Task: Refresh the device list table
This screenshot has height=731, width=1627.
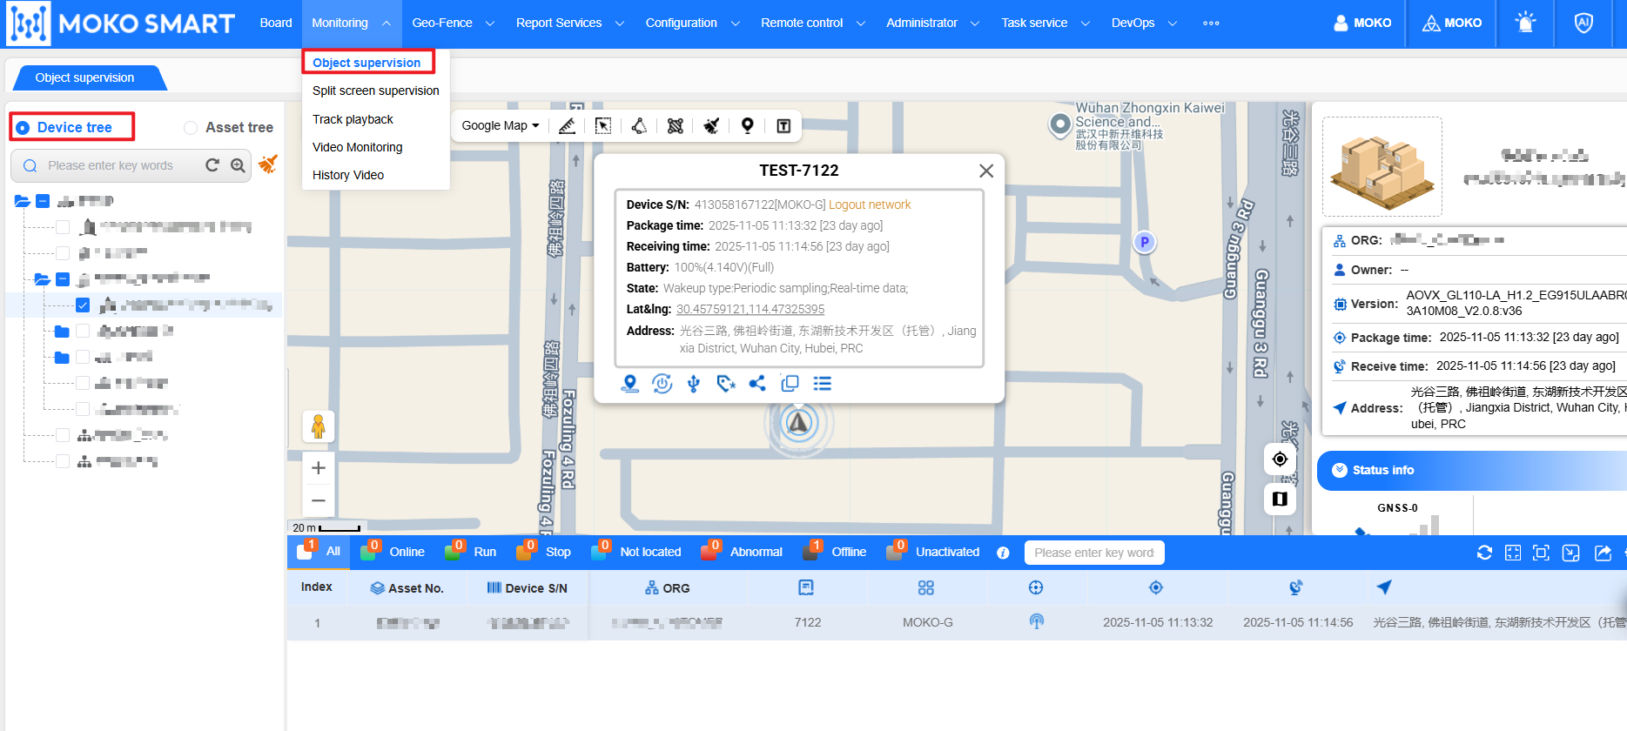Action: [1485, 553]
